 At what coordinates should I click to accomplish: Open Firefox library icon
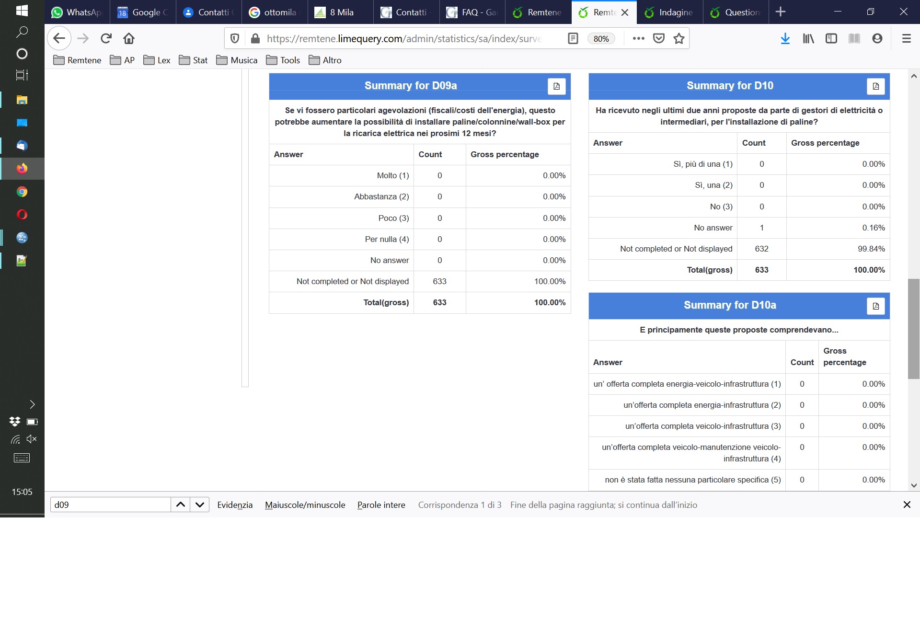[808, 38]
